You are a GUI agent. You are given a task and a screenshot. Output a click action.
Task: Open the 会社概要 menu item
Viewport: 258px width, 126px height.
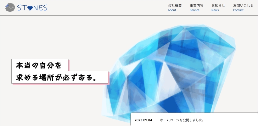point(175,5)
